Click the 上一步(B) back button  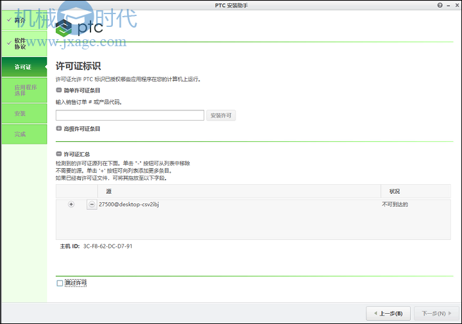[x=388, y=313]
